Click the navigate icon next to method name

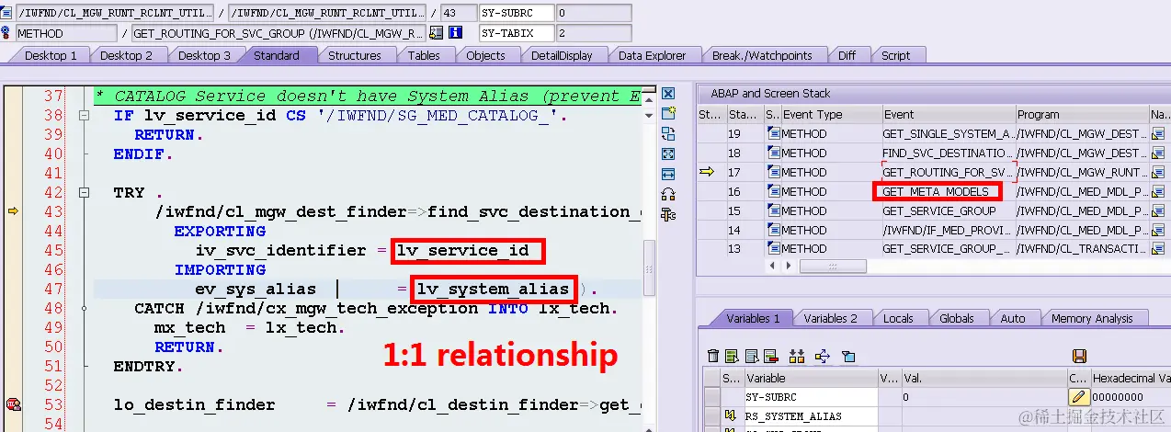(437, 33)
